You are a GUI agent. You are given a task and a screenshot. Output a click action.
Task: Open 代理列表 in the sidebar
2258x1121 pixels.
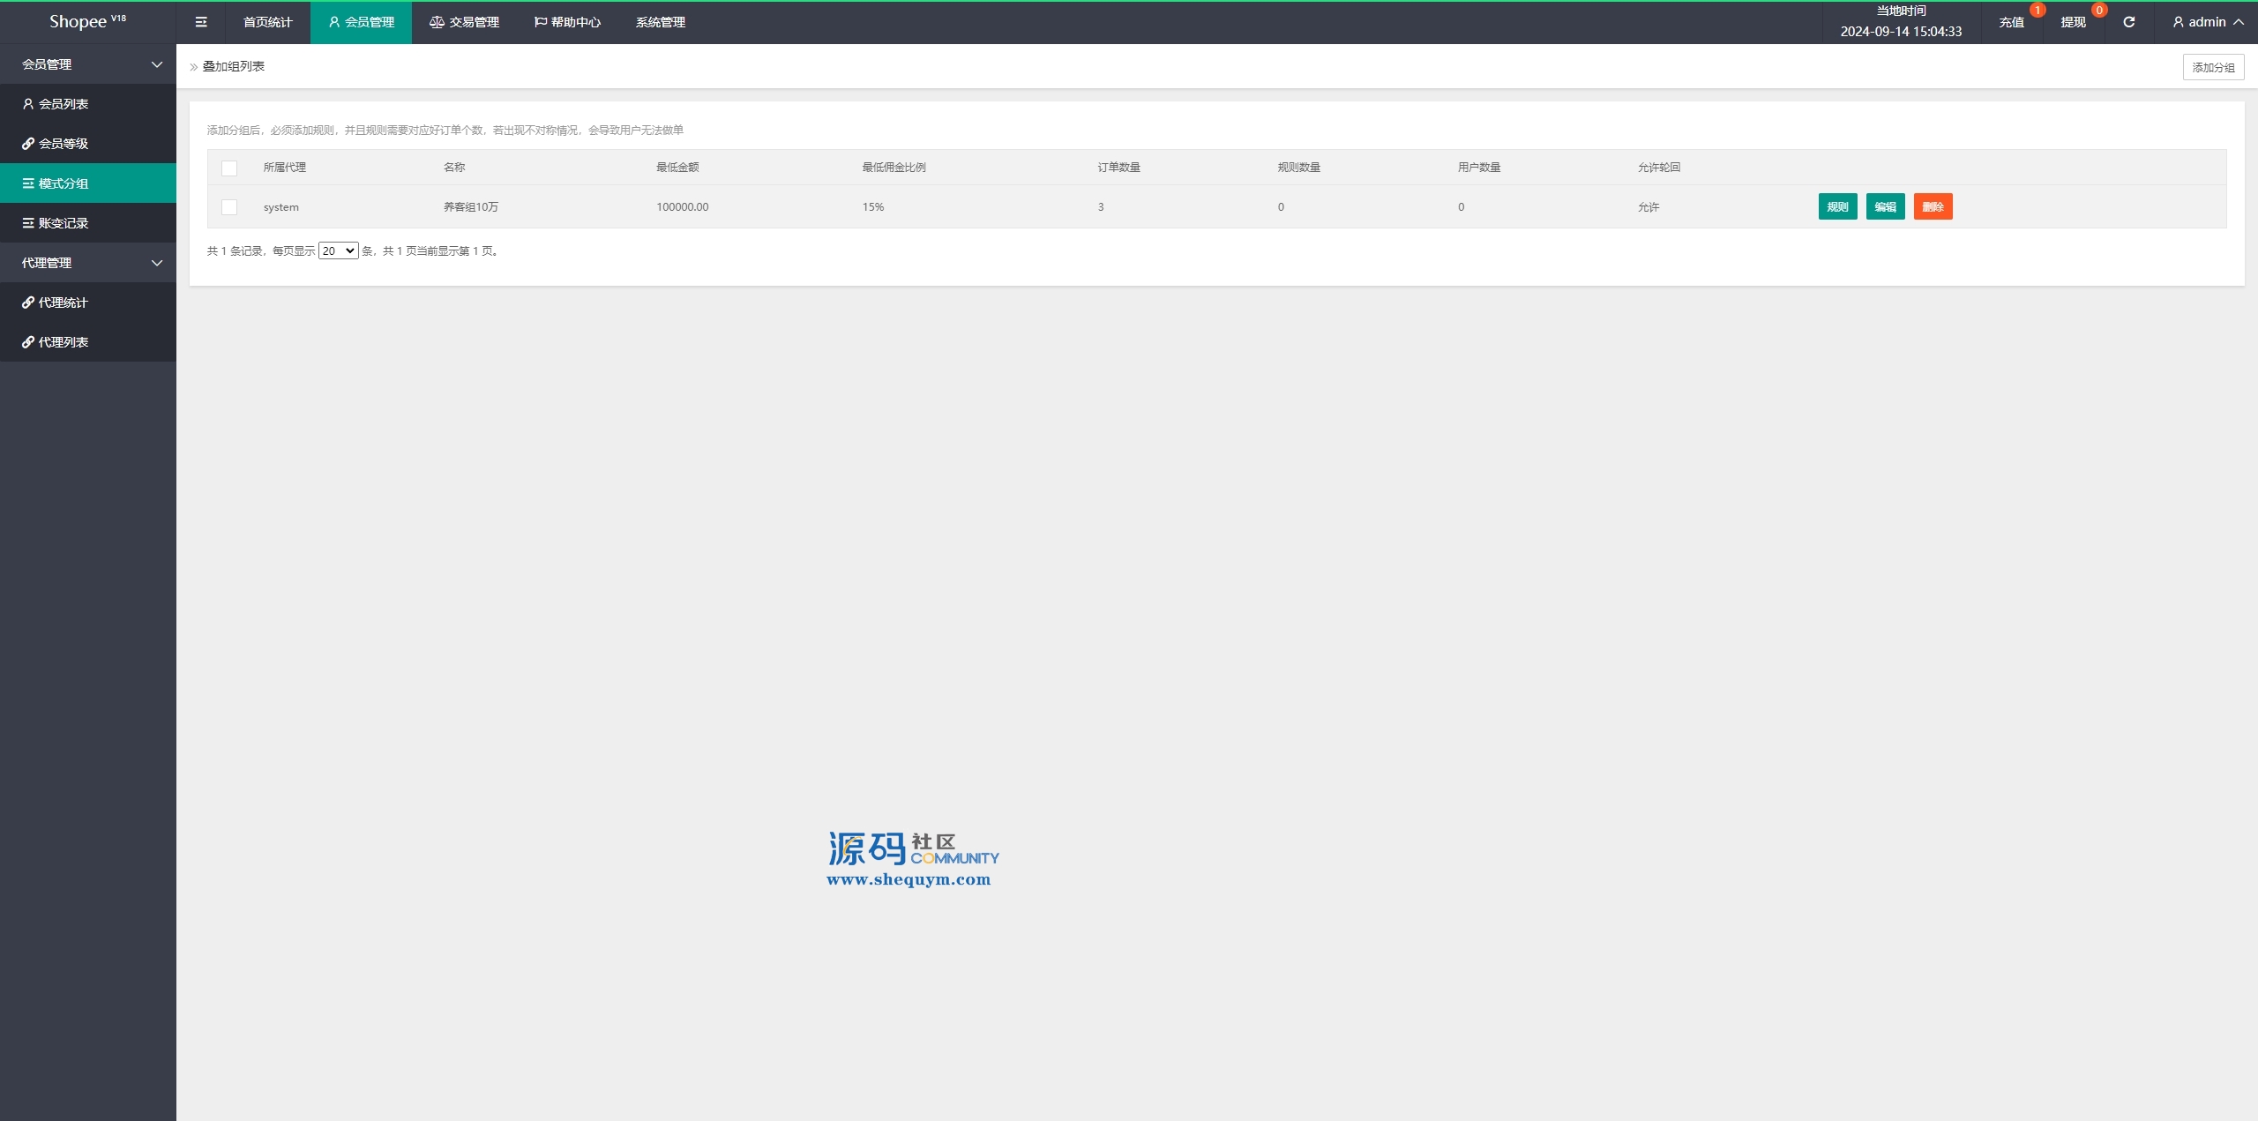64,342
